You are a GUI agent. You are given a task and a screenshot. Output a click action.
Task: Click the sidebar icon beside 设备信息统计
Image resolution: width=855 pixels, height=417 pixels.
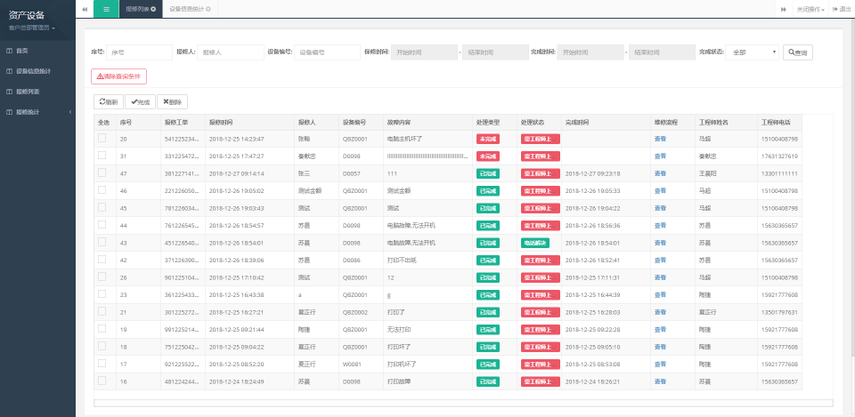[9, 71]
